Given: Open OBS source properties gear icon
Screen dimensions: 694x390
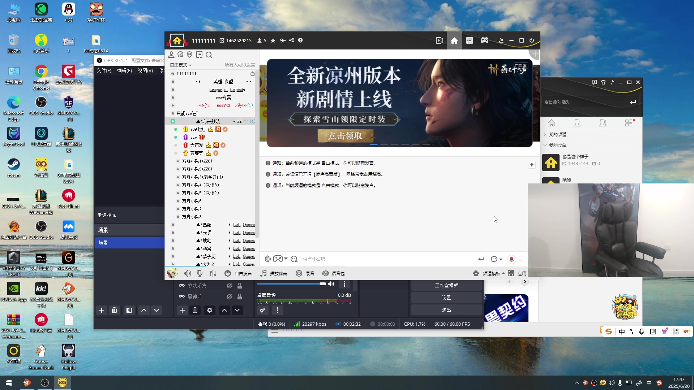Looking at the screenshot, I should [210, 310].
